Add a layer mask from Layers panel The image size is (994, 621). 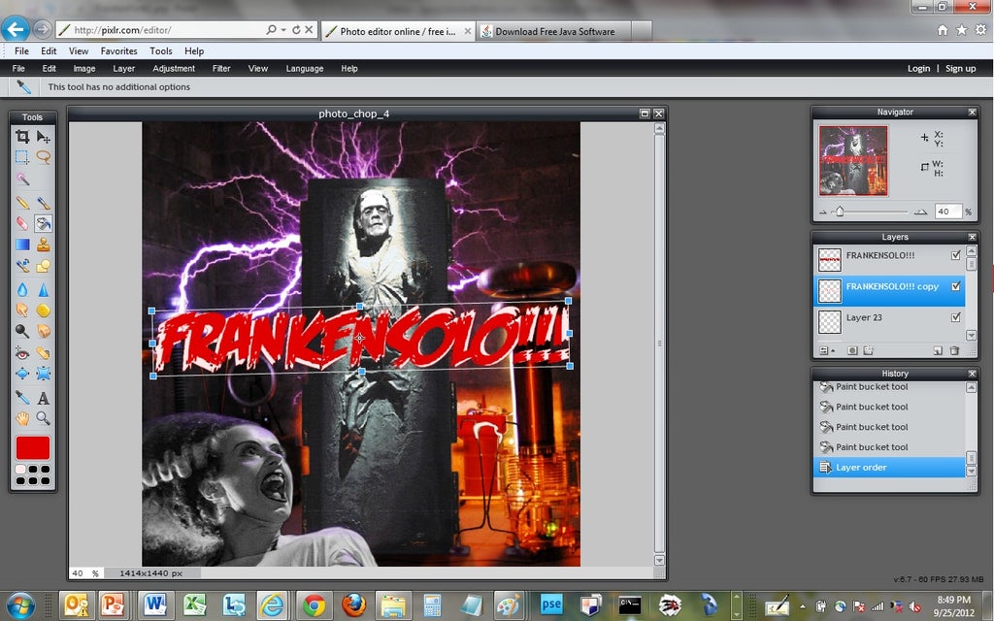tap(852, 350)
